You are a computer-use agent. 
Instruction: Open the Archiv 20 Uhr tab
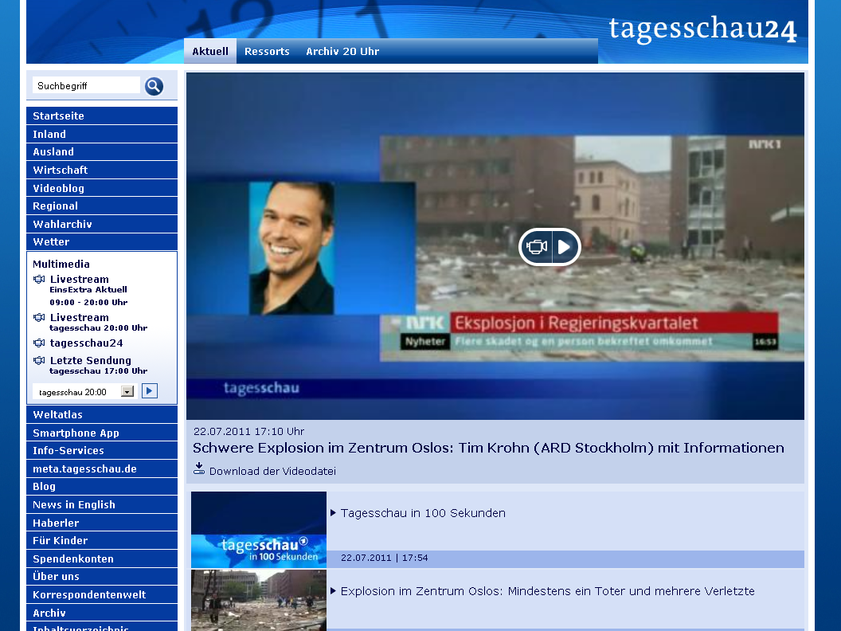342,52
